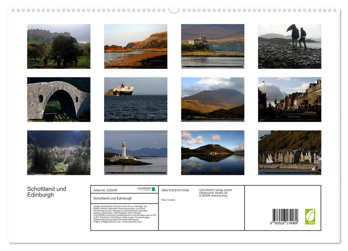Image resolution: width=348 pixels, height=251 pixels.
Task: Click the Eilean Donan castle photo
Action: tap(212, 46)
